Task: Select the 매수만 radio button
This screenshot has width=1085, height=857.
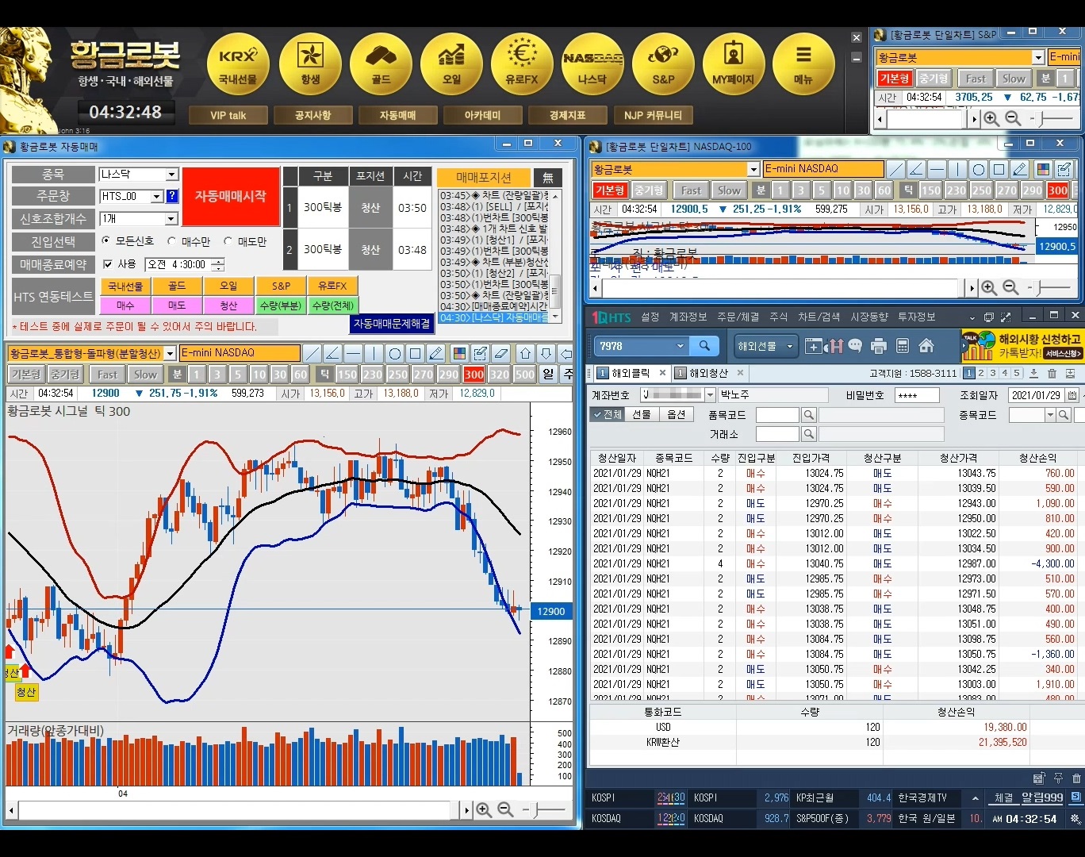Action: click(x=171, y=240)
